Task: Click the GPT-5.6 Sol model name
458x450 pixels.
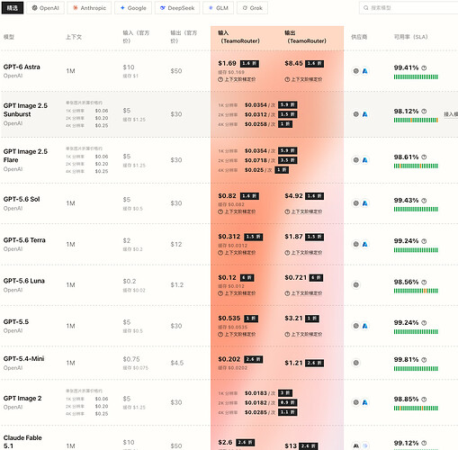Action: 22,199
